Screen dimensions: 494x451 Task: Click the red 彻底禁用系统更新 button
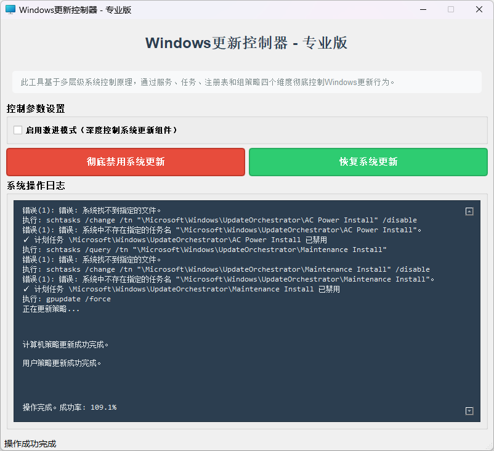tap(126, 162)
